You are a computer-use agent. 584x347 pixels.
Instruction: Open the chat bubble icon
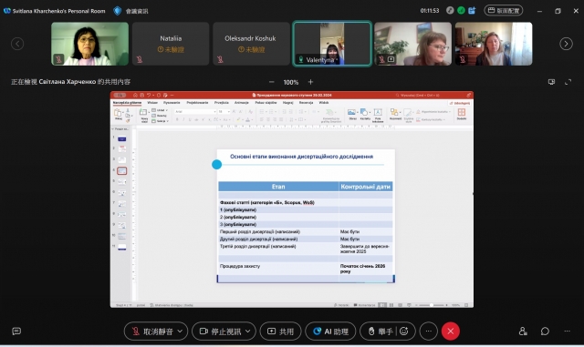(545, 331)
